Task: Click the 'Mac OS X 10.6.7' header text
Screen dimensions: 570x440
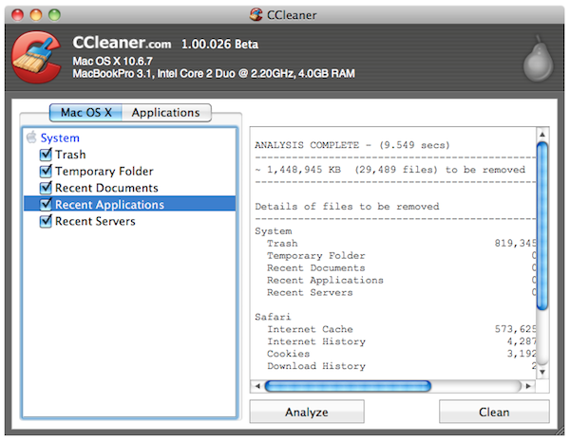Action: 113,61
